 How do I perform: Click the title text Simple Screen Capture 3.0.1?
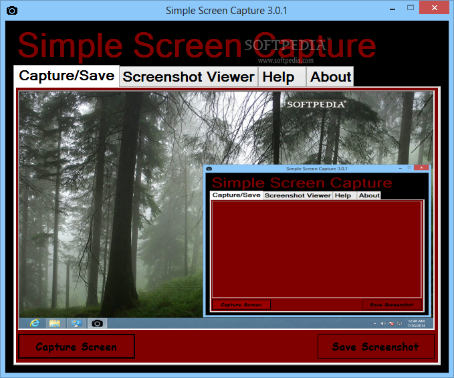pyautogui.click(x=227, y=11)
